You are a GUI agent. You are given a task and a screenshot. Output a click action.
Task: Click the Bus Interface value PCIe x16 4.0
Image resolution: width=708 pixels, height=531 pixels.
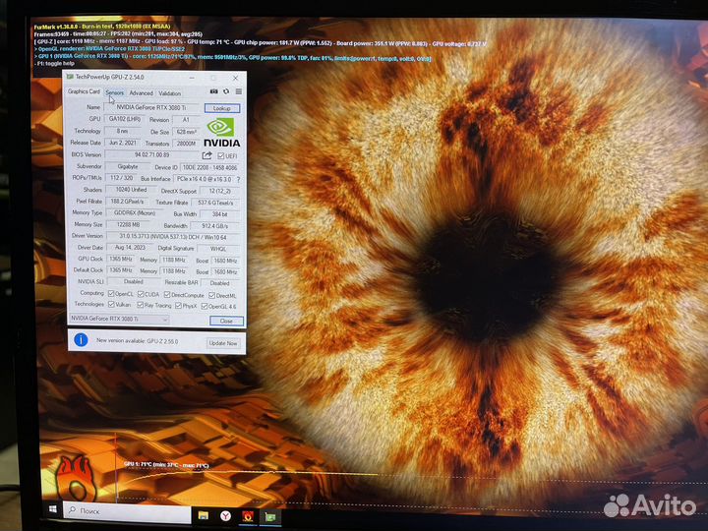pyautogui.click(x=205, y=179)
